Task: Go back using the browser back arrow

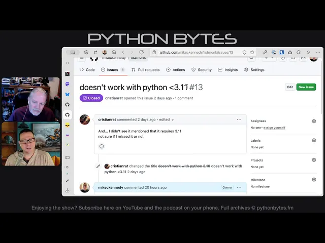Action: [x=123, y=52]
